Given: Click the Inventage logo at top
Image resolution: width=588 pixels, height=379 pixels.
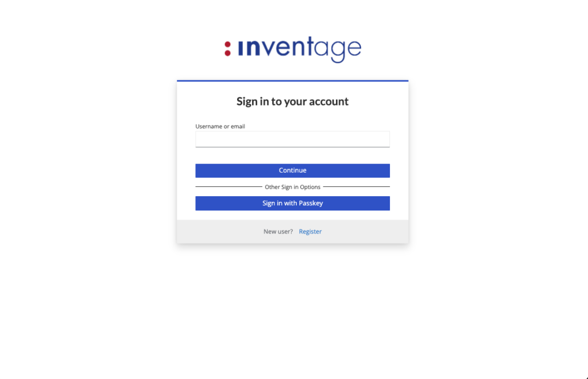Looking at the screenshot, I should (x=292, y=49).
